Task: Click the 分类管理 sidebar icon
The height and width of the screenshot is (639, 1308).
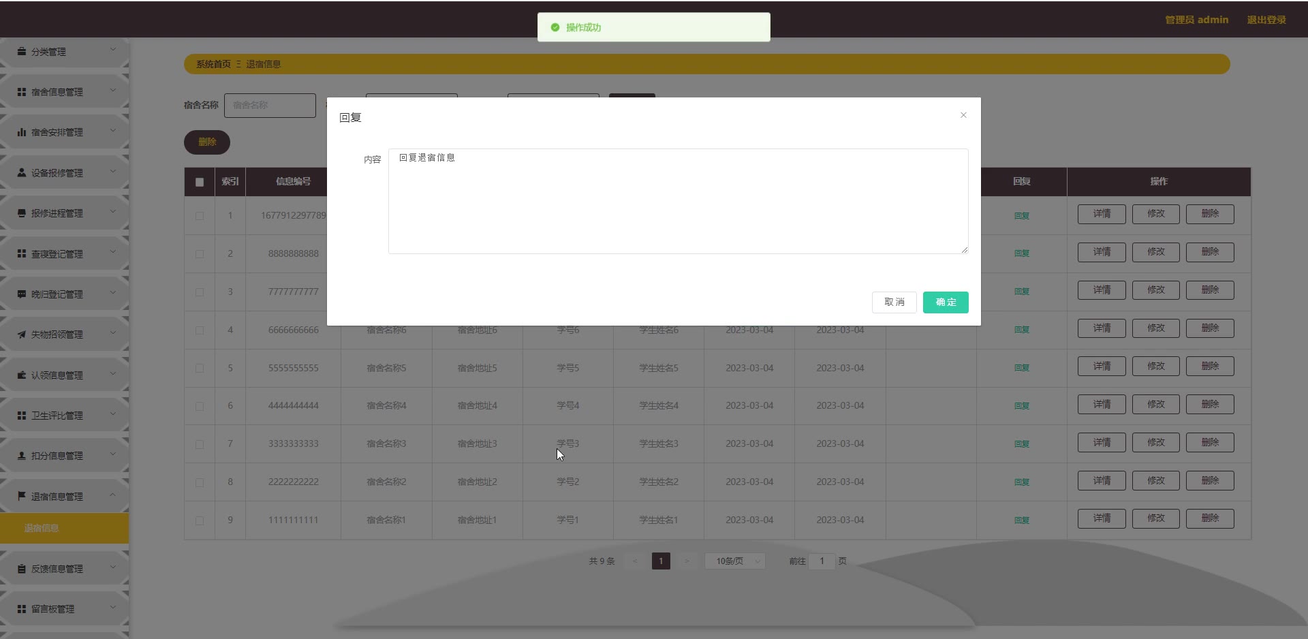Action: click(x=22, y=51)
